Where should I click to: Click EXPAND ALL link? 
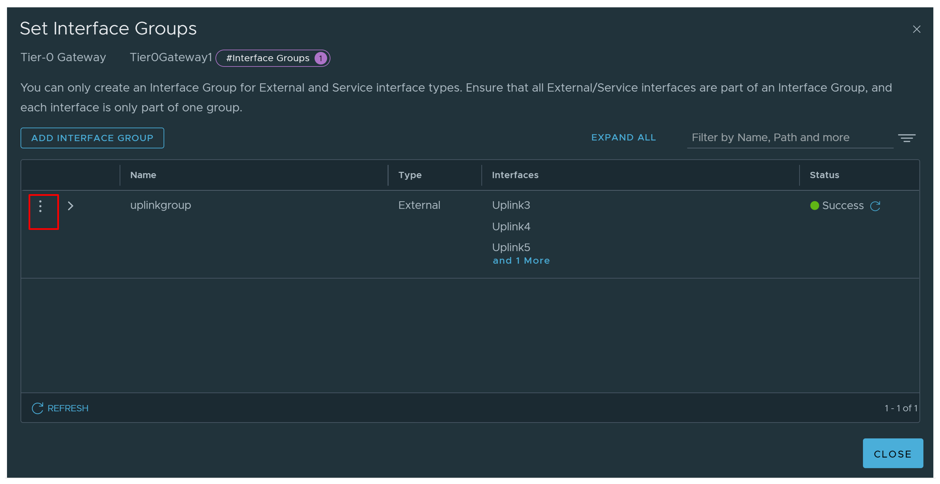coord(623,138)
